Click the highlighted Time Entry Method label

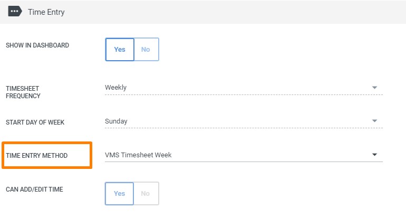click(36, 156)
